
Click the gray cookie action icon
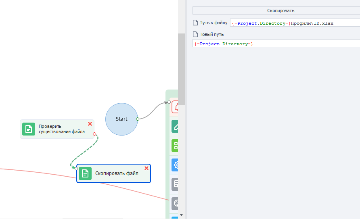175,203
